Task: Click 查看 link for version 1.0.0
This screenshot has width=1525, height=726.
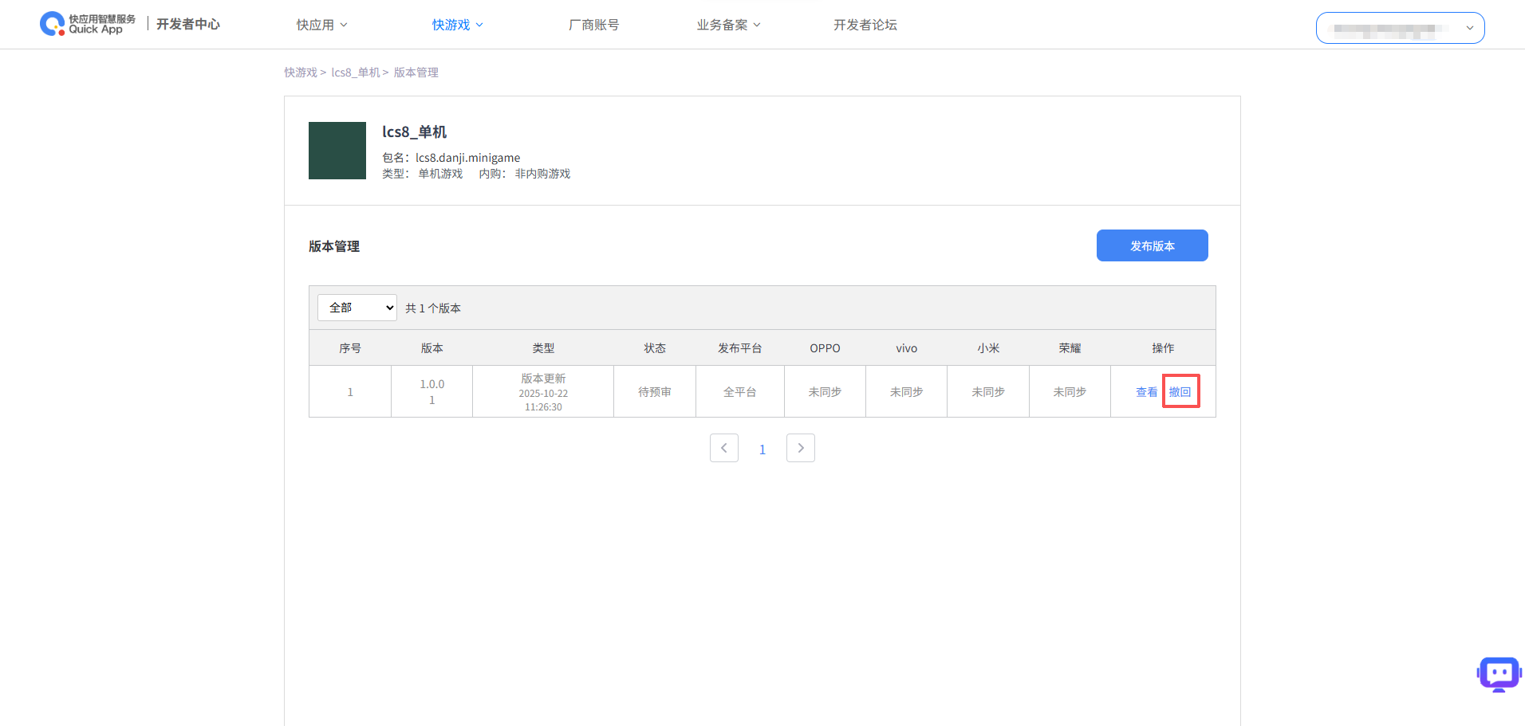Action: click(x=1146, y=392)
